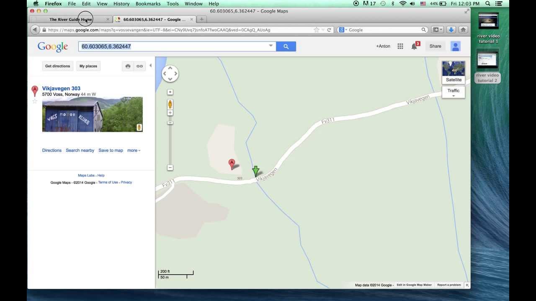Click Save to map link
The width and height of the screenshot is (536, 301).
111,150
